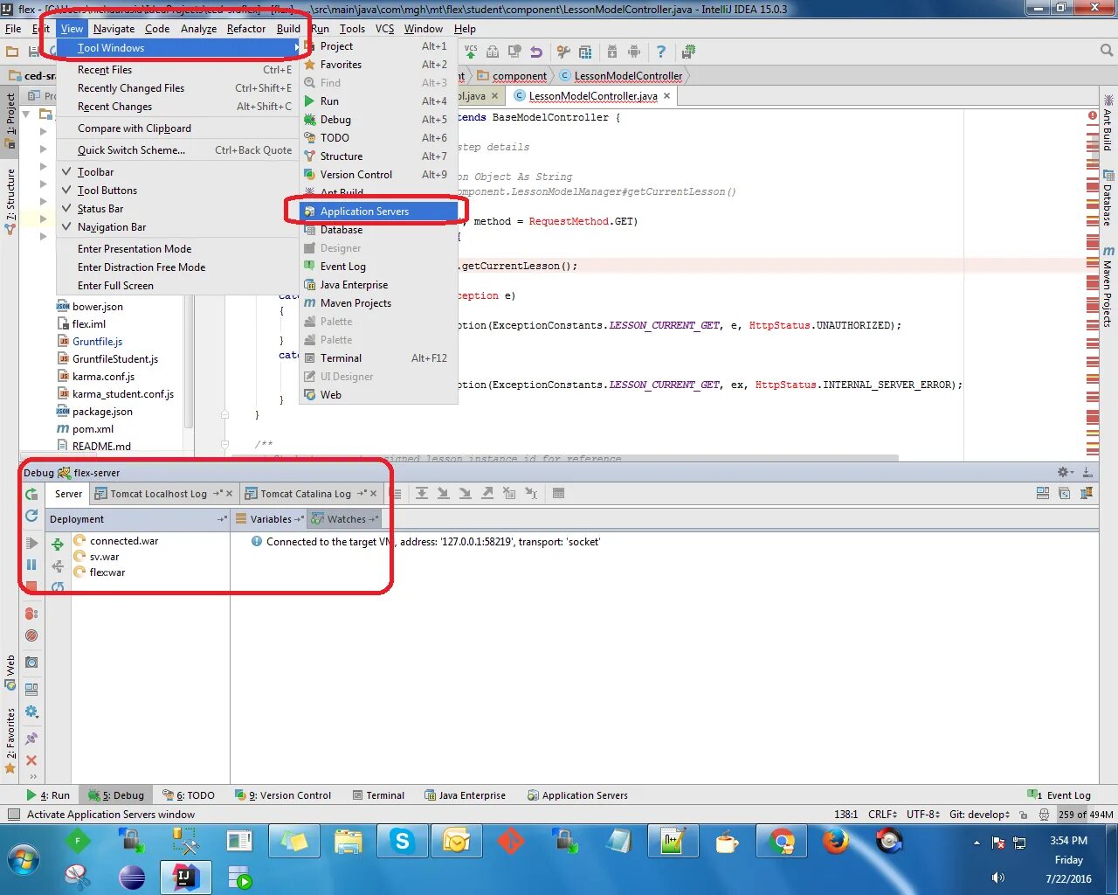
Task: Open Evaluate Expression calculator icon
Action: point(558,494)
